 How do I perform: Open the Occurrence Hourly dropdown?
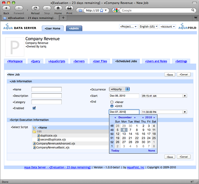point(119,89)
